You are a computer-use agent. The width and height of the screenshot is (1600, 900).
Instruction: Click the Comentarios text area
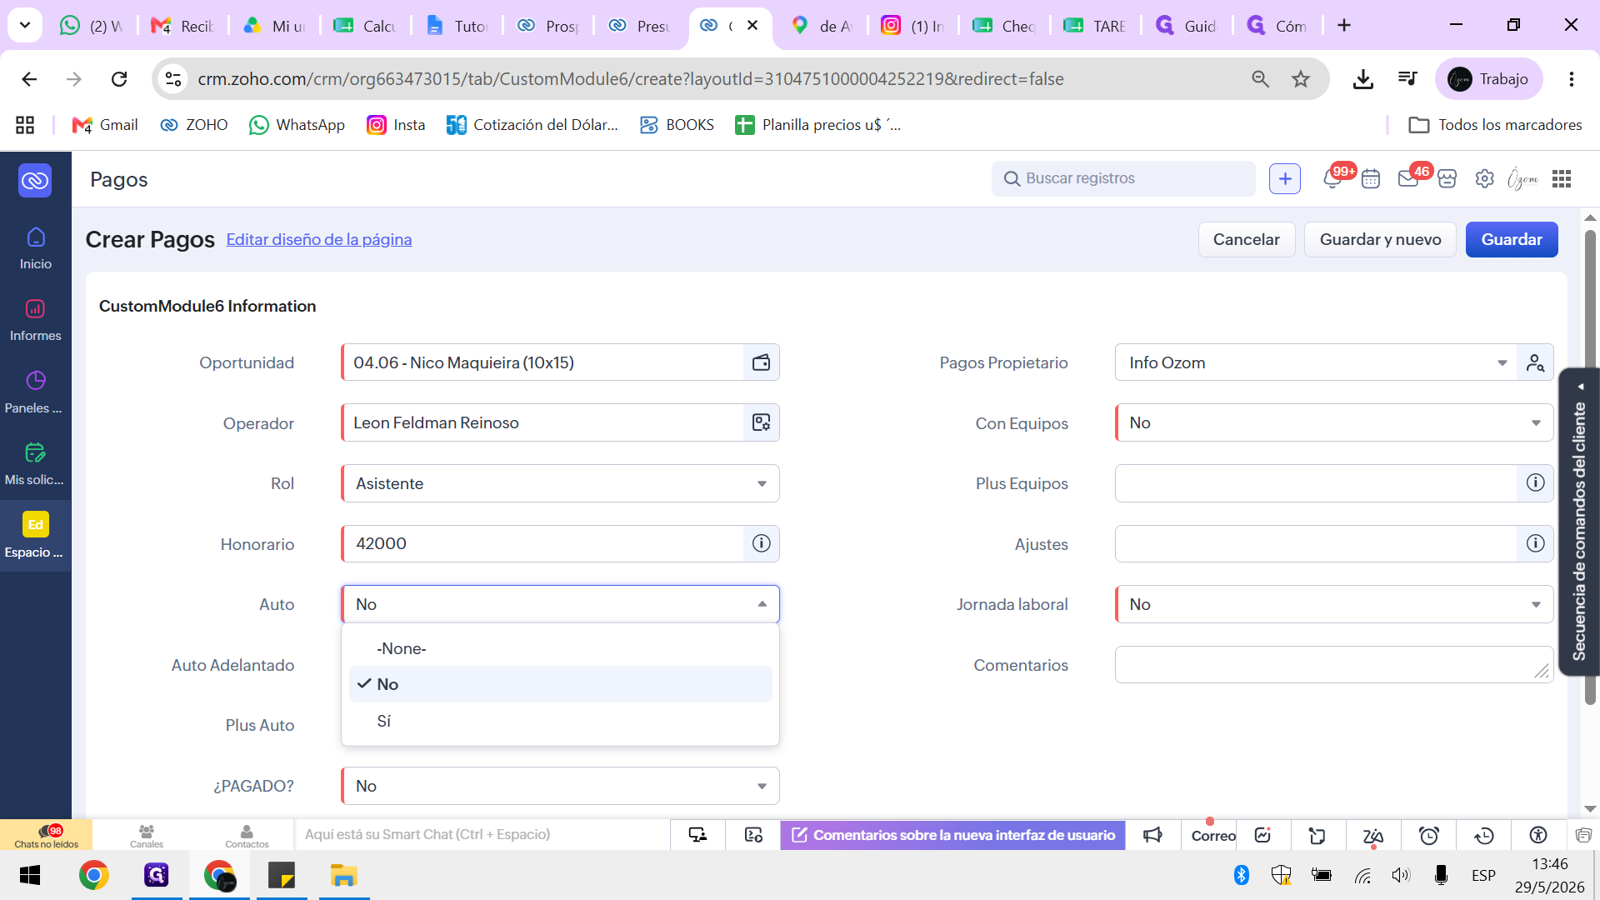pos(1334,665)
